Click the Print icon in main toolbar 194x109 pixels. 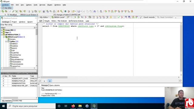click(54, 12)
